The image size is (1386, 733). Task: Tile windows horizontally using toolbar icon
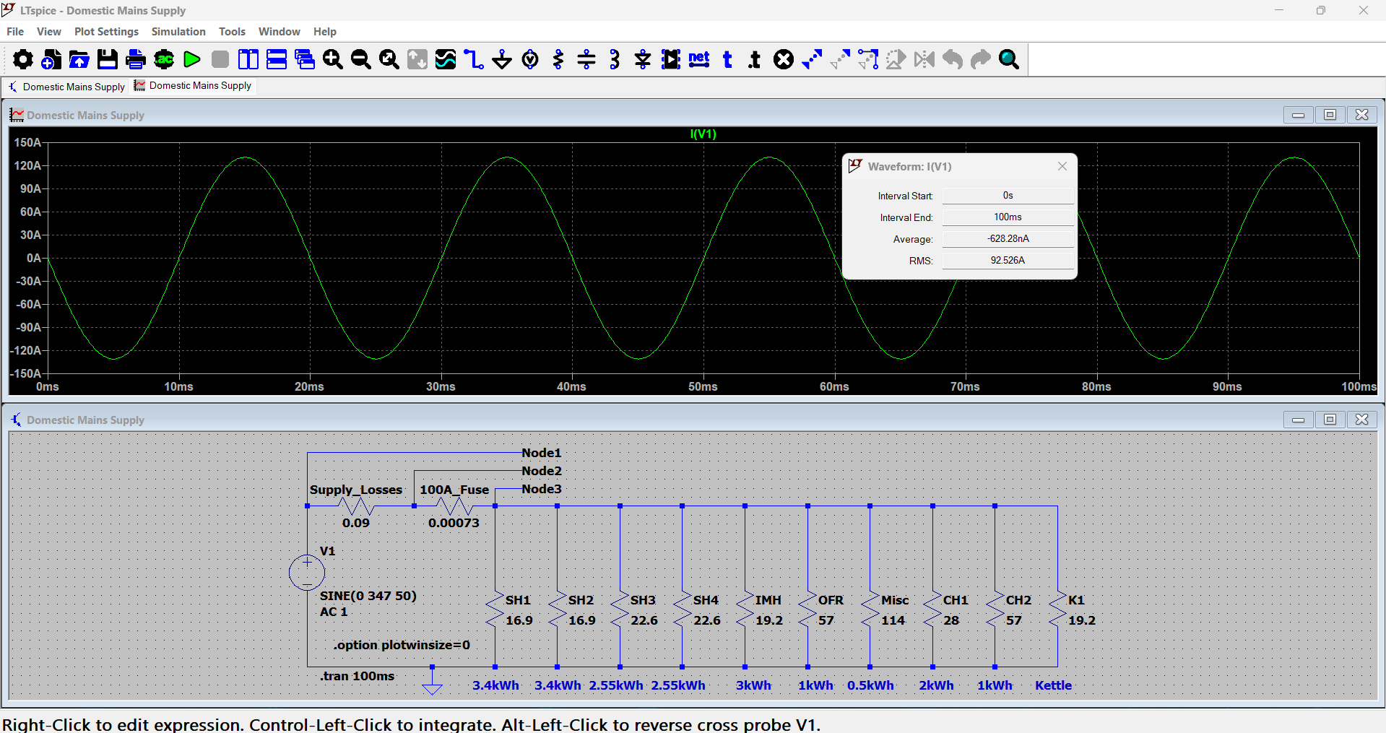[x=277, y=59]
